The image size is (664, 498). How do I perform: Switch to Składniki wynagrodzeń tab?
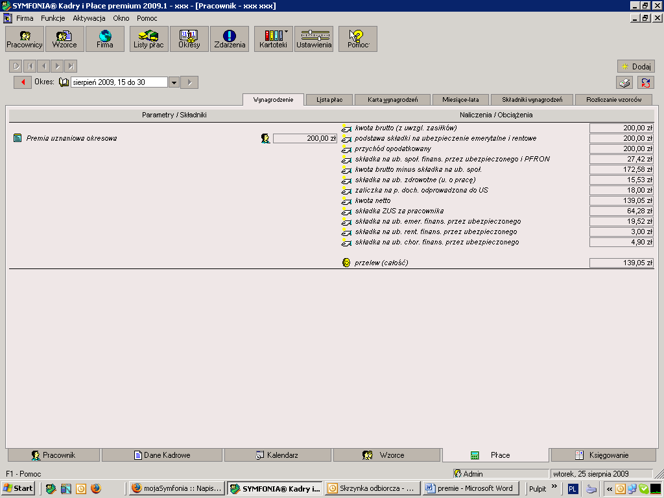532,100
